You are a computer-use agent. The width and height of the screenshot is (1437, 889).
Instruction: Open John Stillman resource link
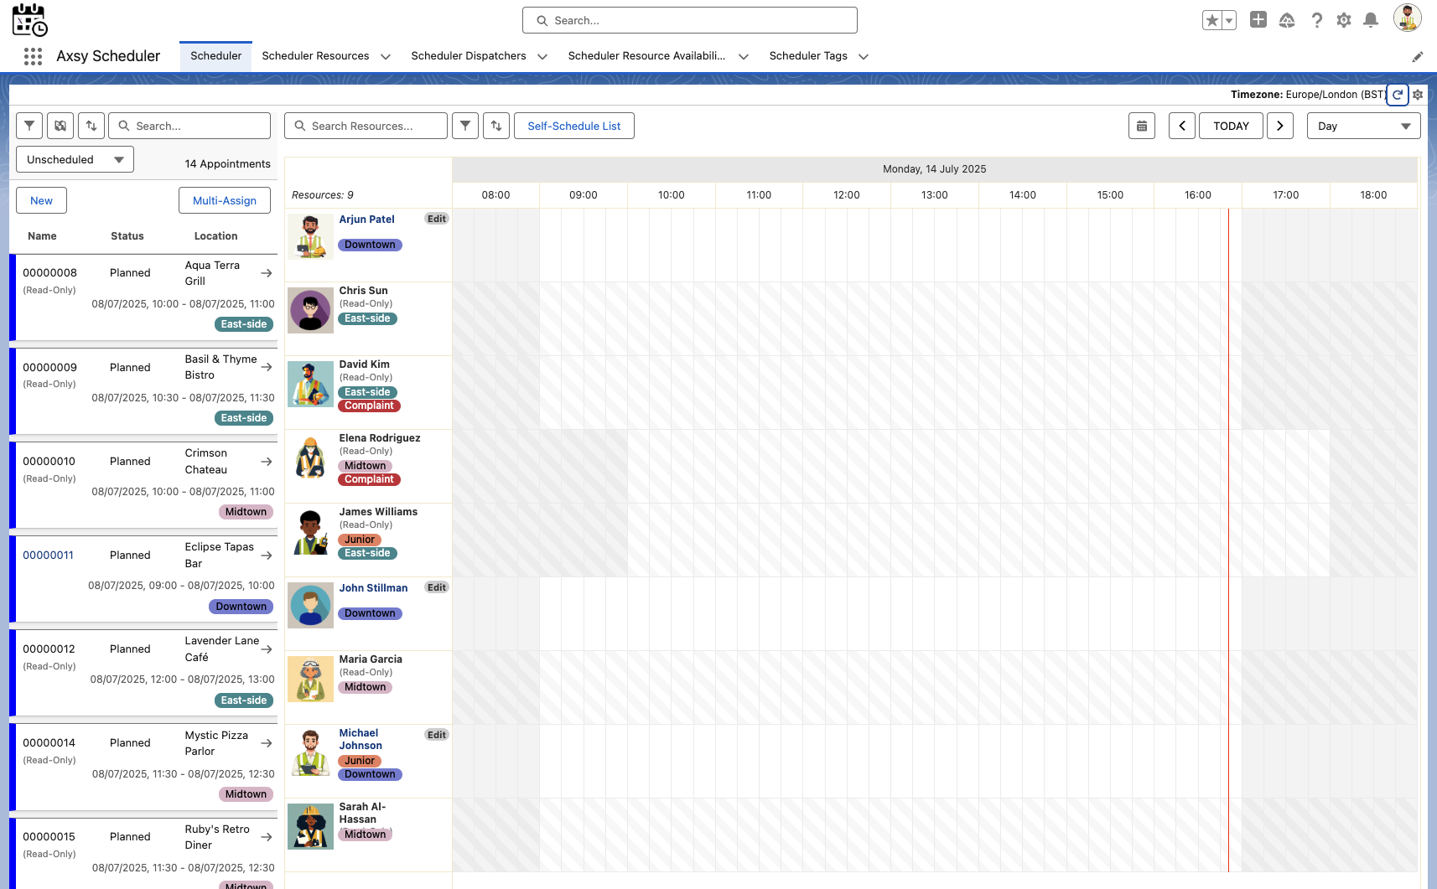373,588
